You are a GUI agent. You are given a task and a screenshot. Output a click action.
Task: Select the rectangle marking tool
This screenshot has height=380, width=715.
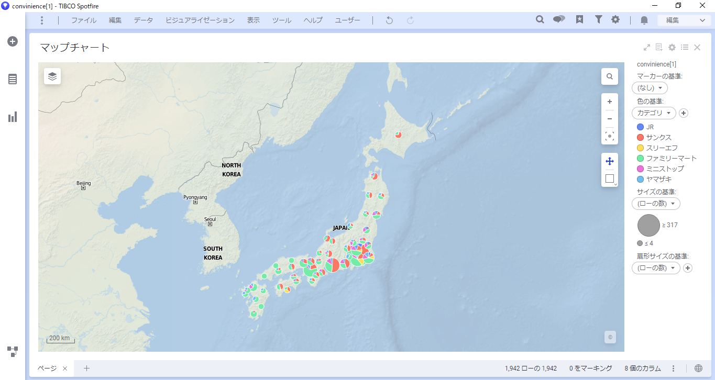pos(610,178)
